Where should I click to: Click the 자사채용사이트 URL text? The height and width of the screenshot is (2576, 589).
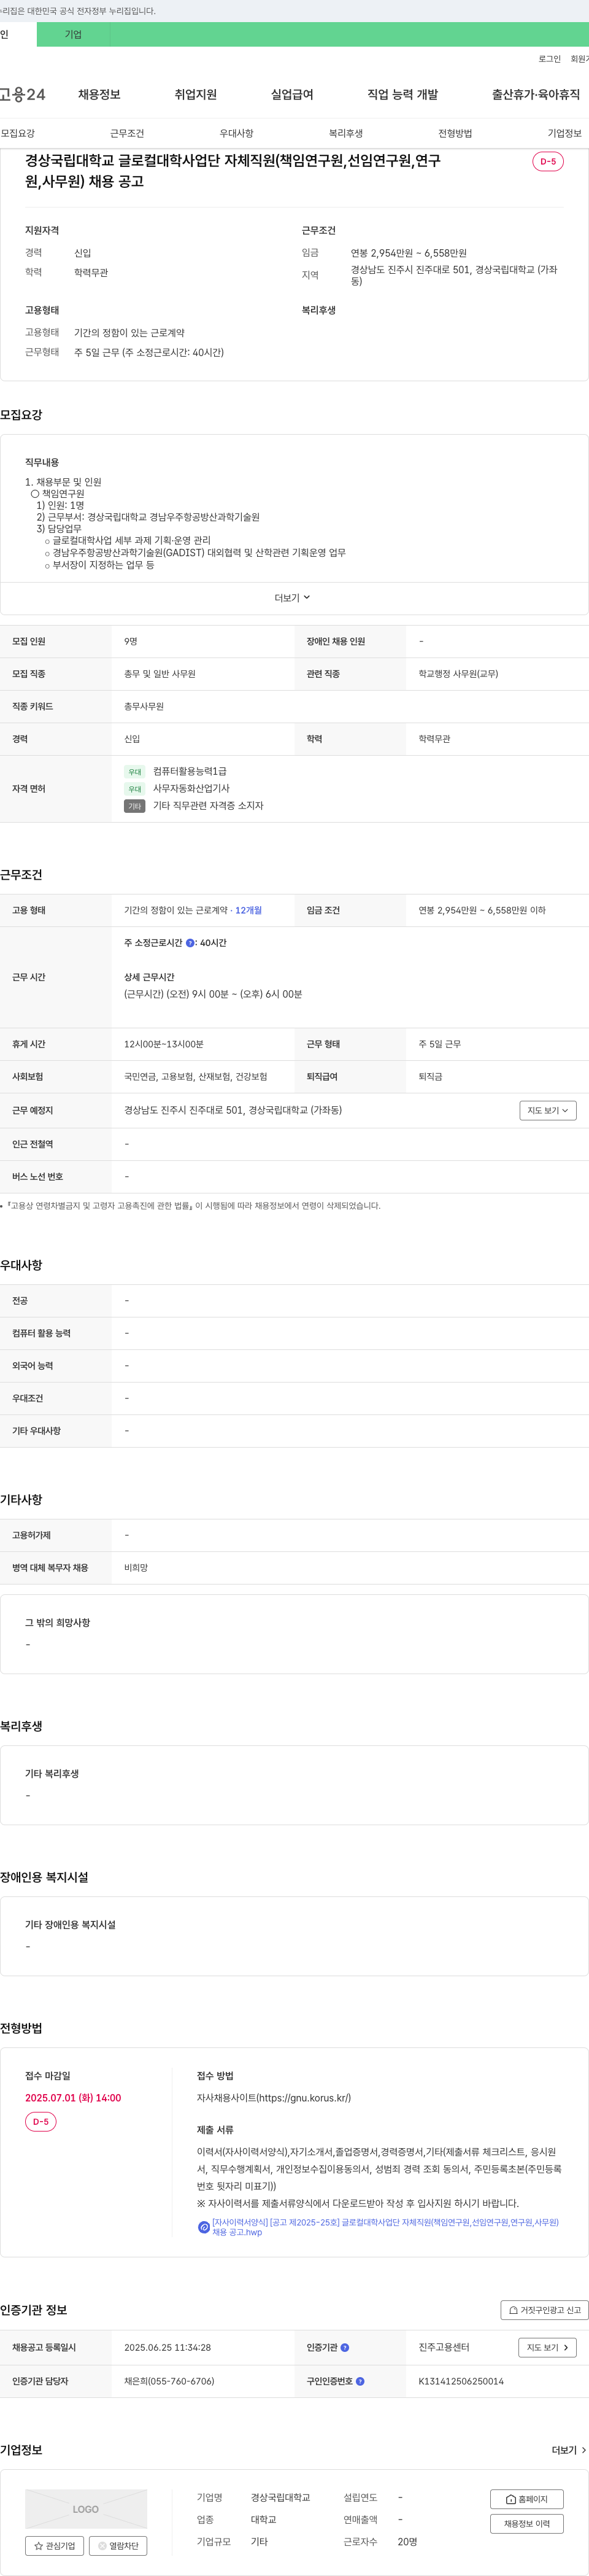click(x=274, y=2098)
